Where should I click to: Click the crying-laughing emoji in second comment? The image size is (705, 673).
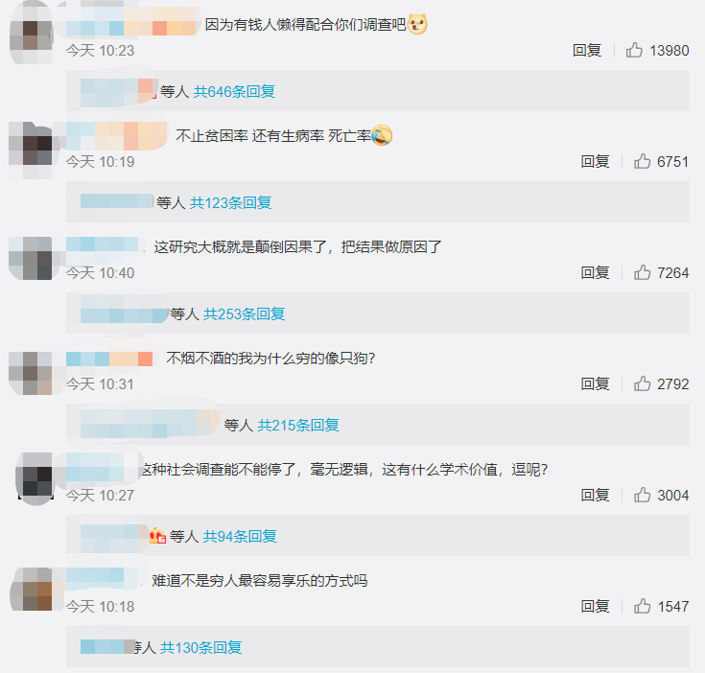coord(382,135)
